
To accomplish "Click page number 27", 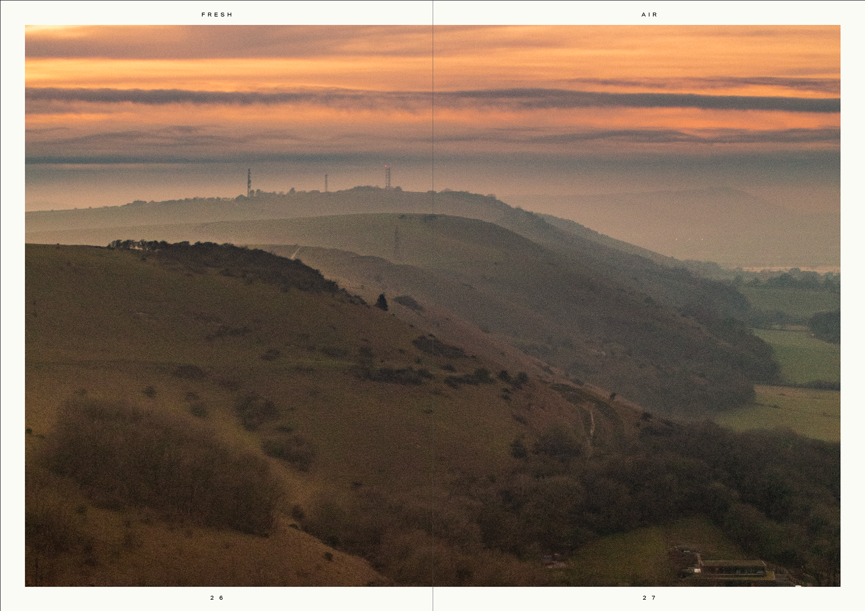I will (x=649, y=598).
